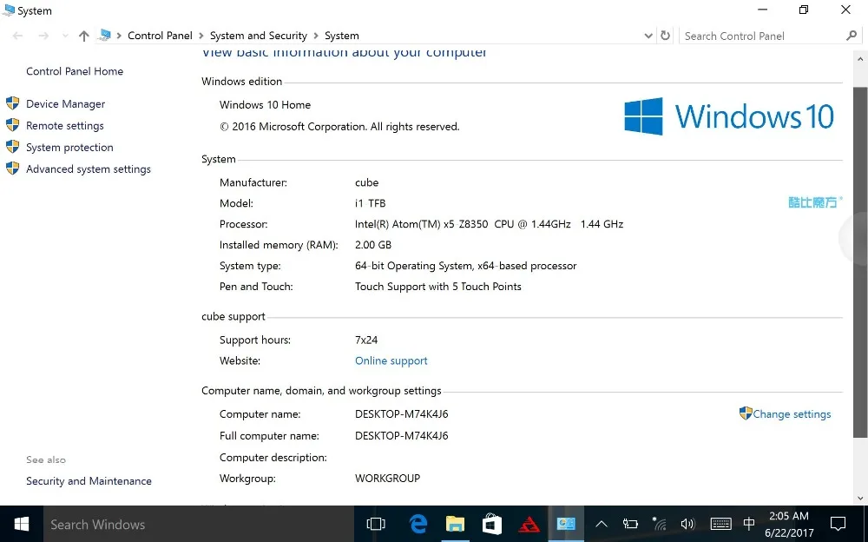Open Security and Maintenance link
868x542 pixels.
click(89, 481)
